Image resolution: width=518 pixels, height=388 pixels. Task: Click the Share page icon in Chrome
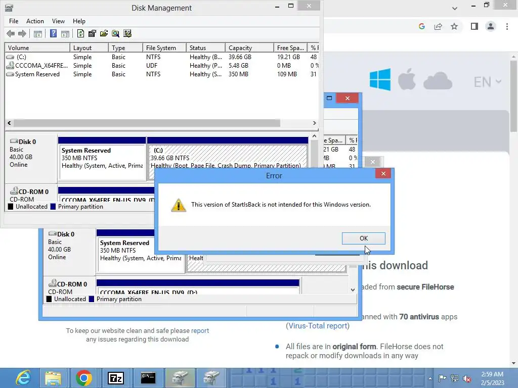(x=438, y=26)
